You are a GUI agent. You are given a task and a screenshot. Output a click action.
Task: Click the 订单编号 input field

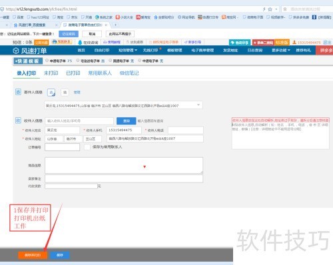pyautogui.click(x=62, y=147)
